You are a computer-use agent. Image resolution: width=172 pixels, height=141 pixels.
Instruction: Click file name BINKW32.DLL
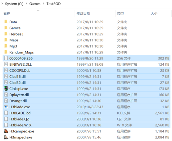(x=20, y=64)
